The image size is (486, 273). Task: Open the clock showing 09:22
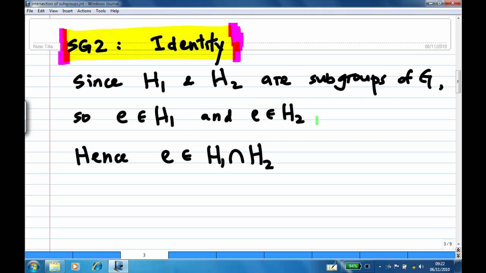point(440,266)
